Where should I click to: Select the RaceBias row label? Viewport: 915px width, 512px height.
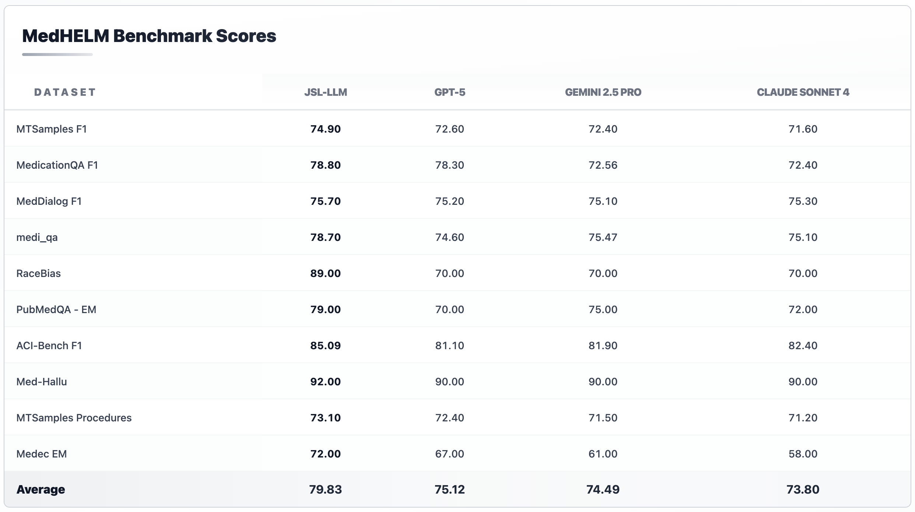(x=38, y=273)
